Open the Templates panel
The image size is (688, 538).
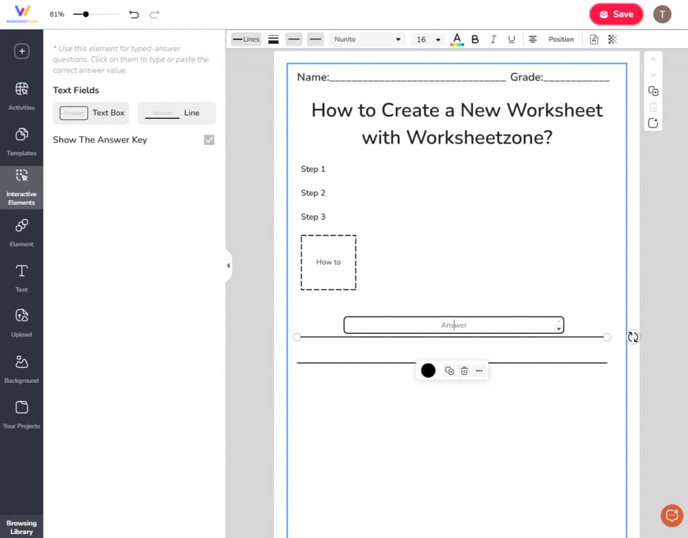click(x=21, y=142)
